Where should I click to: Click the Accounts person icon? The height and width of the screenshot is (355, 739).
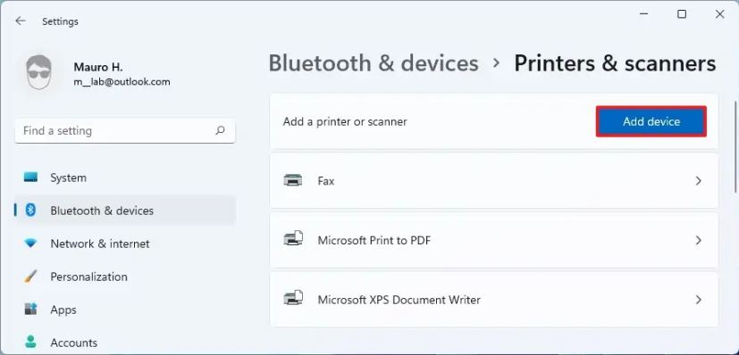[30, 342]
